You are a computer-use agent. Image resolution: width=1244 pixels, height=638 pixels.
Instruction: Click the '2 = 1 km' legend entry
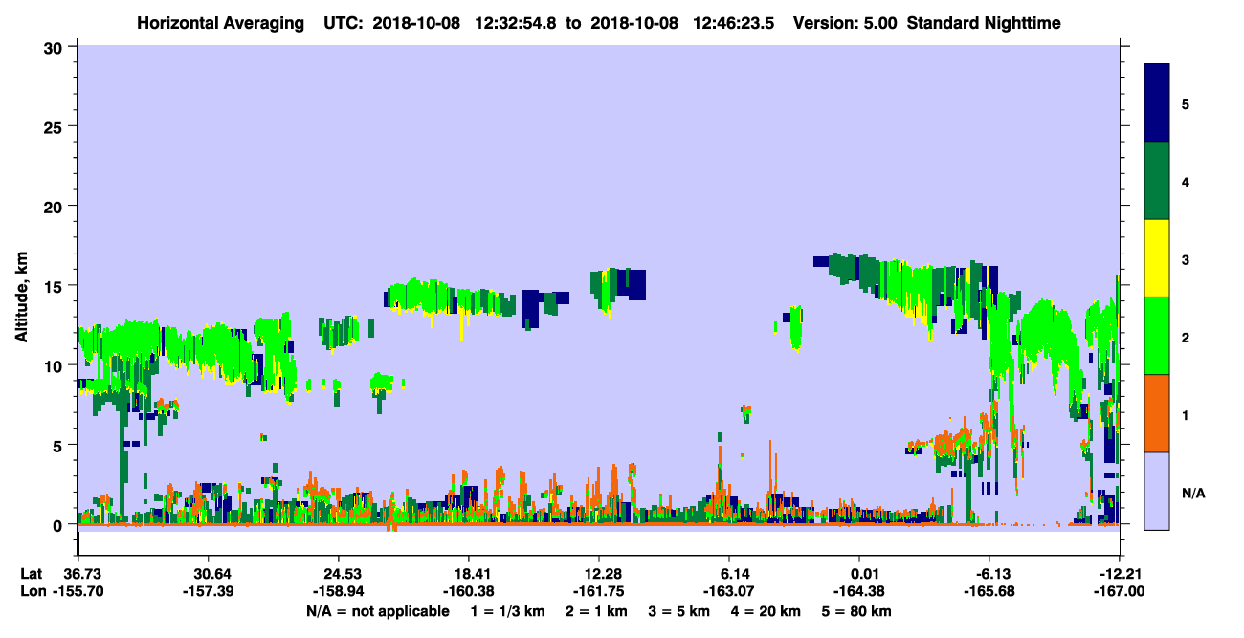pos(598,611)
